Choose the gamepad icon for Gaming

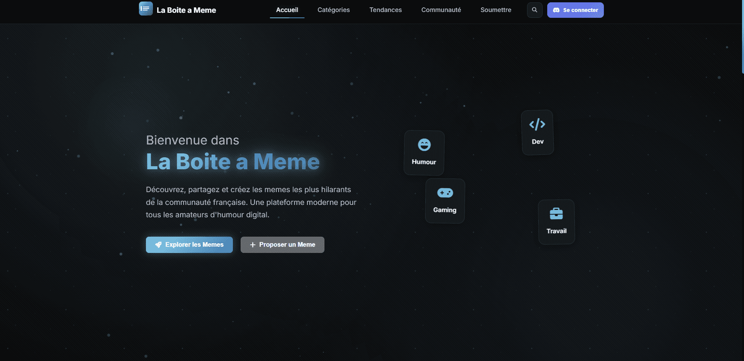click(445, 193)
